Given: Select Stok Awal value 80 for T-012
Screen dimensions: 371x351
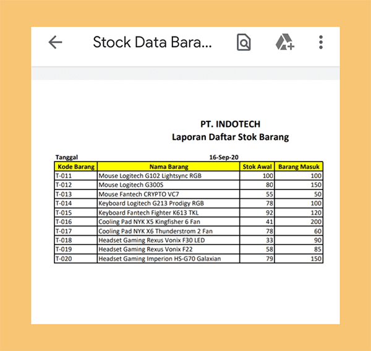Looking at the screenshot, I should [x=257, y=184].
